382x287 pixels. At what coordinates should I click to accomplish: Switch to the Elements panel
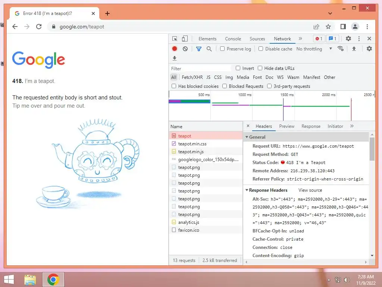click(207, 39)
